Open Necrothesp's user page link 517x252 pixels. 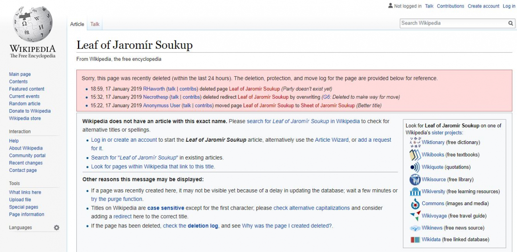click(155, 97)
